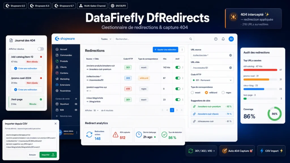Click the Shopware 6.7 badge

coord(64,6)
